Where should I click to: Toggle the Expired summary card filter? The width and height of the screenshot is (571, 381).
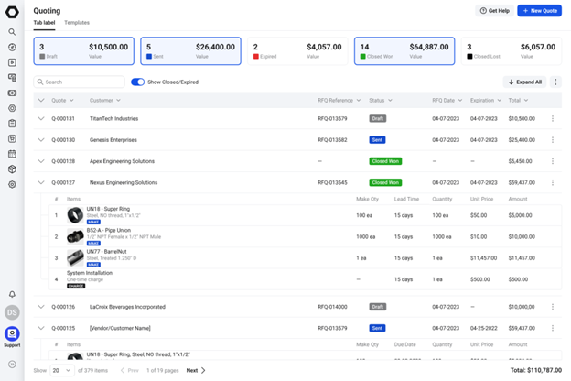[x=297, y=50]
